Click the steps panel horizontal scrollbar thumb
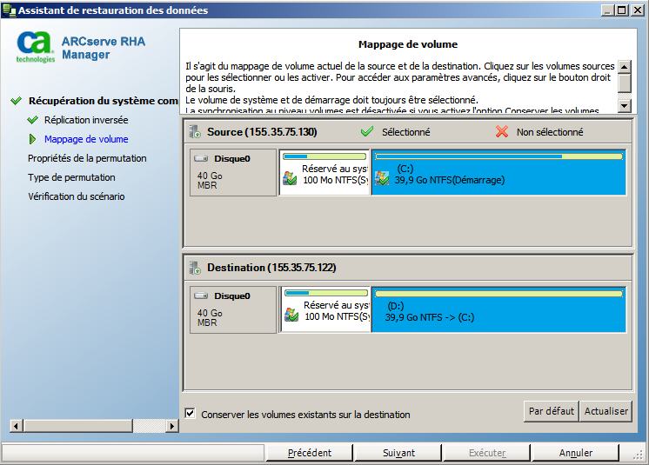This screenshot has width=649, height=465. point(78,426)
